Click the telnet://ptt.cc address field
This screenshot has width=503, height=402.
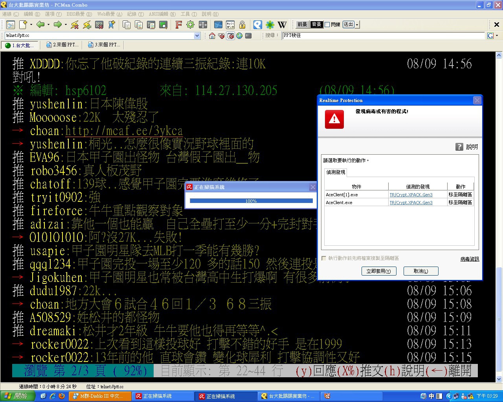[100, 36]
